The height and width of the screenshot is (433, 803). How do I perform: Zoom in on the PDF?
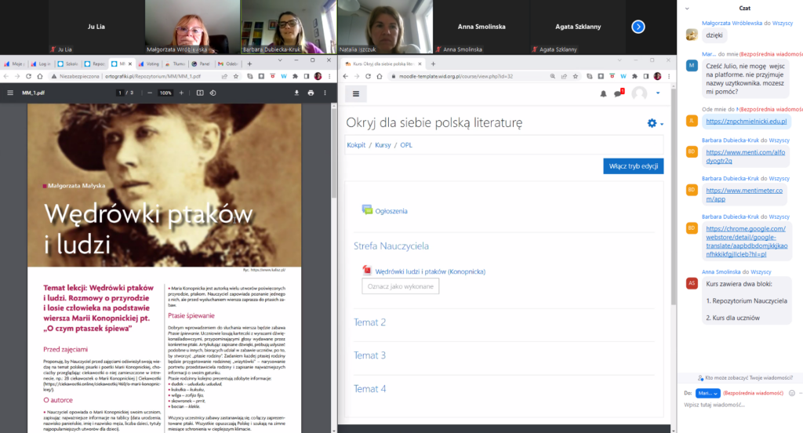click(x=180, y=93)
